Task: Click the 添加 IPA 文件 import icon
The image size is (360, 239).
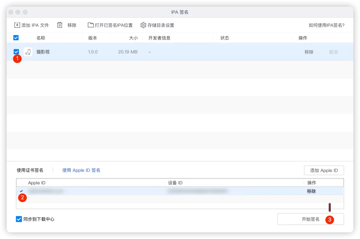Action: click(x=17, y=25)
